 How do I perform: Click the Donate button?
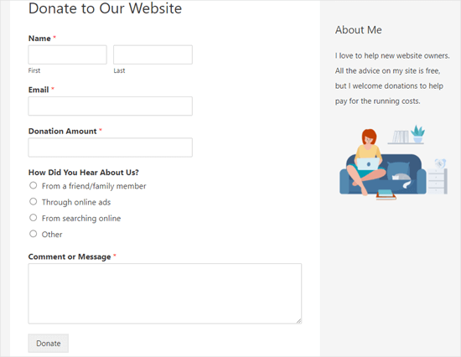49,344
